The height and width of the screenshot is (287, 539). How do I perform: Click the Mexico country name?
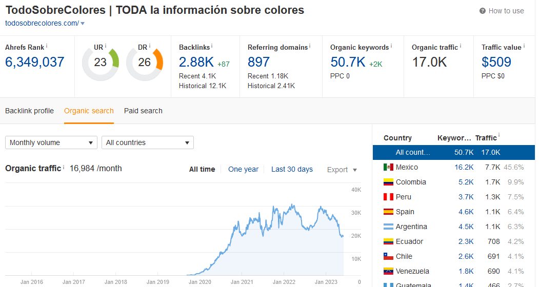point(407,168)
